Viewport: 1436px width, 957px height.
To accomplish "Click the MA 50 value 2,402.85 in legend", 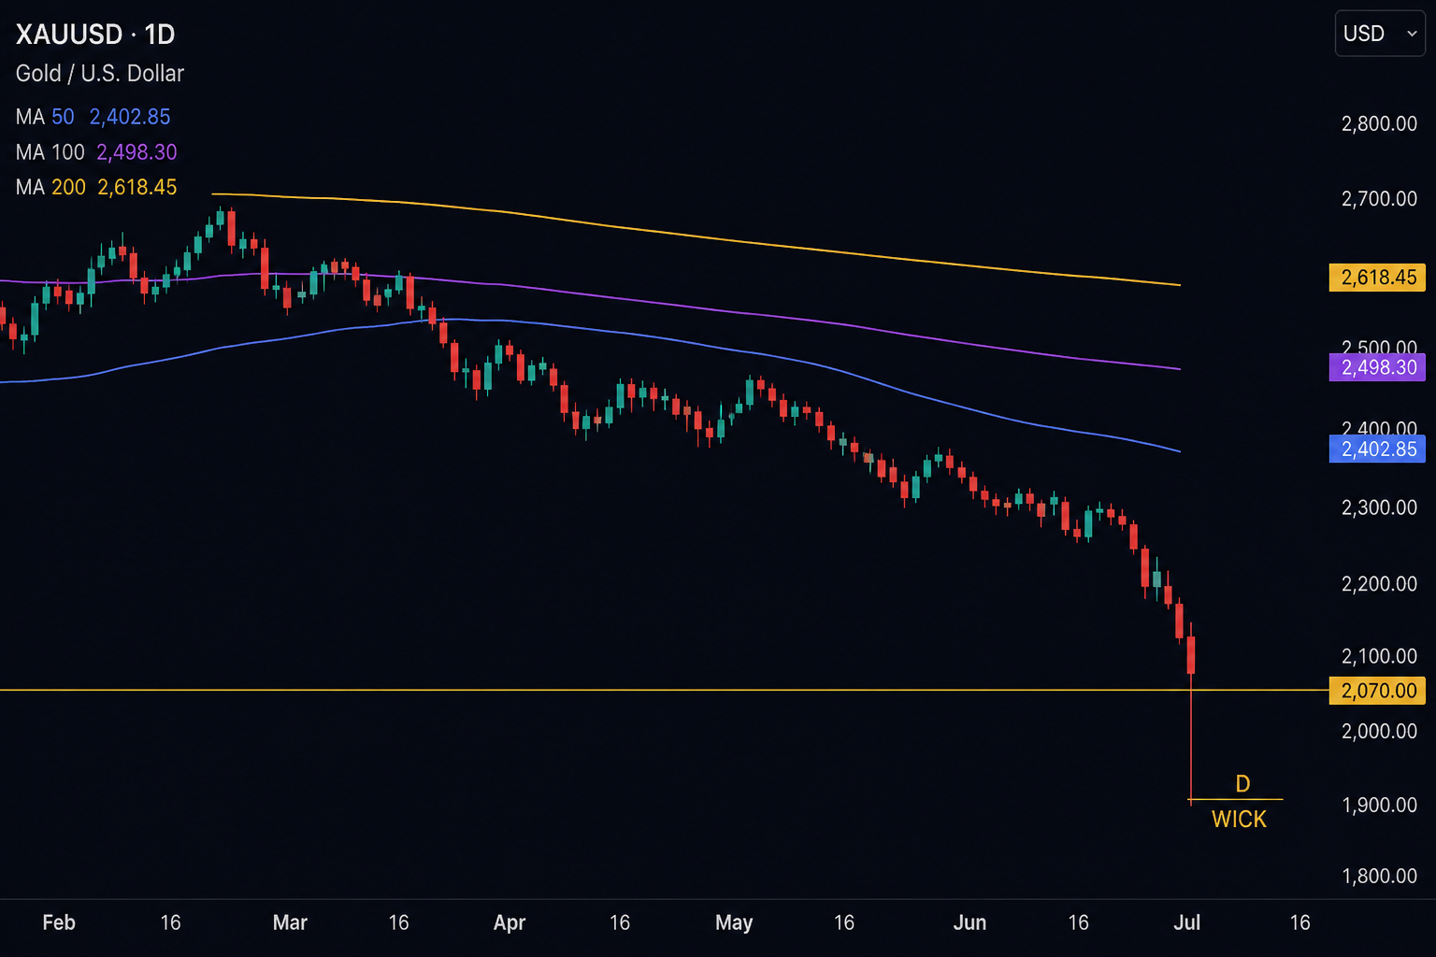I will (x=130, y=117).
